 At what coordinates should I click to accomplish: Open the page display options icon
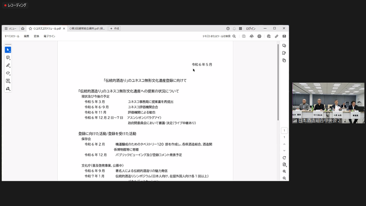tap(284, 165)
